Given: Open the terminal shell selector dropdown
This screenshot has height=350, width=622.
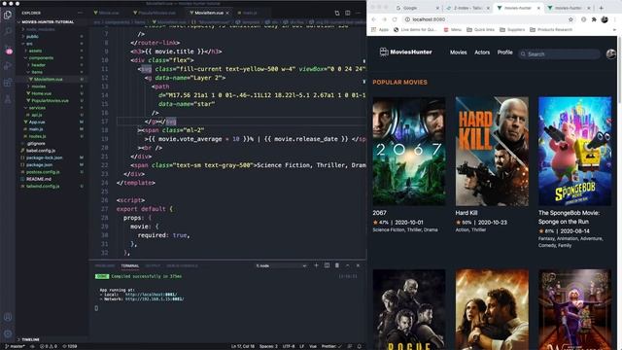Looking at the screenshot, I should coord(281,265).
